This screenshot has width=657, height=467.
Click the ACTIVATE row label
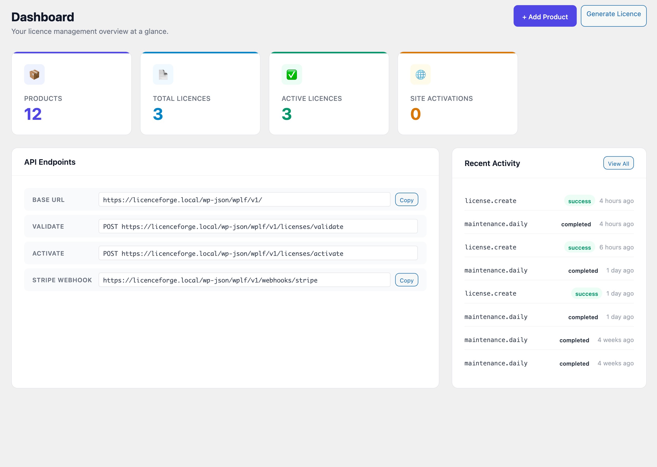click(48, 253)
